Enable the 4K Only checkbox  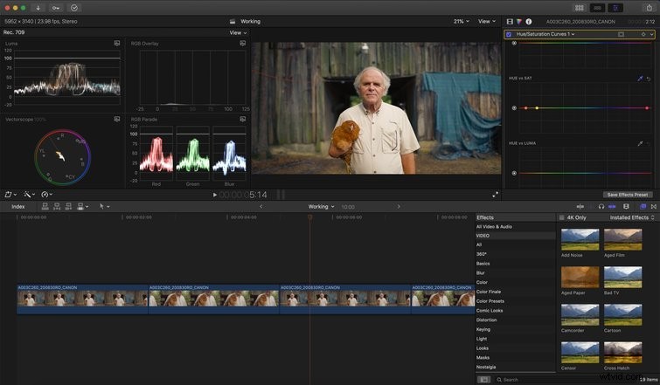561,217
